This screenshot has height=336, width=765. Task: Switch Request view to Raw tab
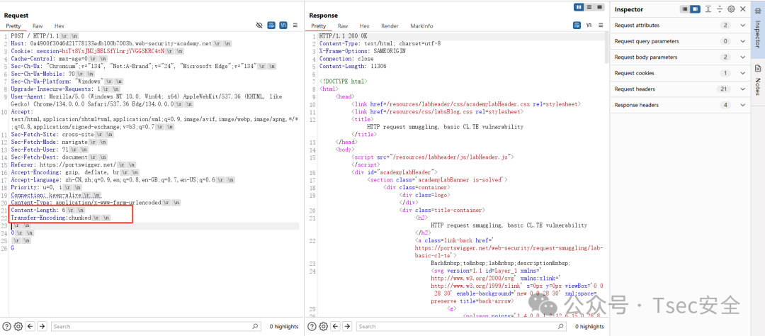click(38, 26)
